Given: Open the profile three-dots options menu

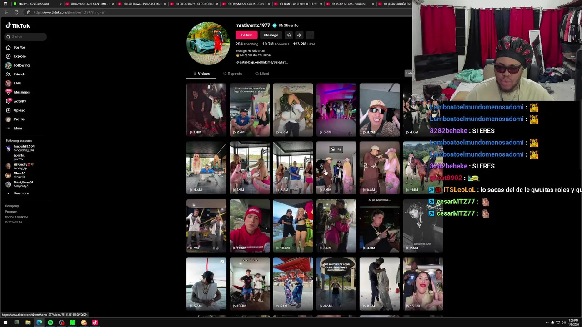Looking at the screenshot, I should (x=310, y=35).
